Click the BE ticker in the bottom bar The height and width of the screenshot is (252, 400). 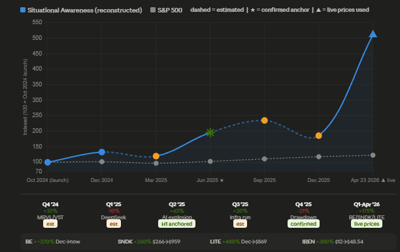[29, 242]
